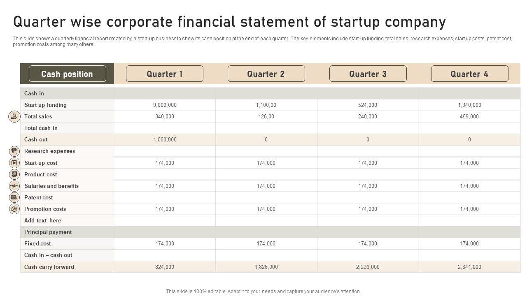Click the Cash in section row
The image size is (527, 296).
[x=34, y=93]
